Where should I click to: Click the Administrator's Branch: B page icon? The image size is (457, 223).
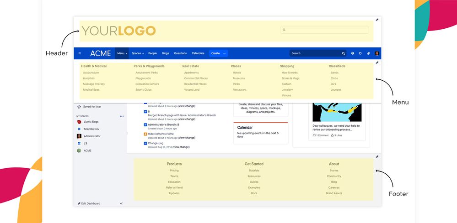145,124
